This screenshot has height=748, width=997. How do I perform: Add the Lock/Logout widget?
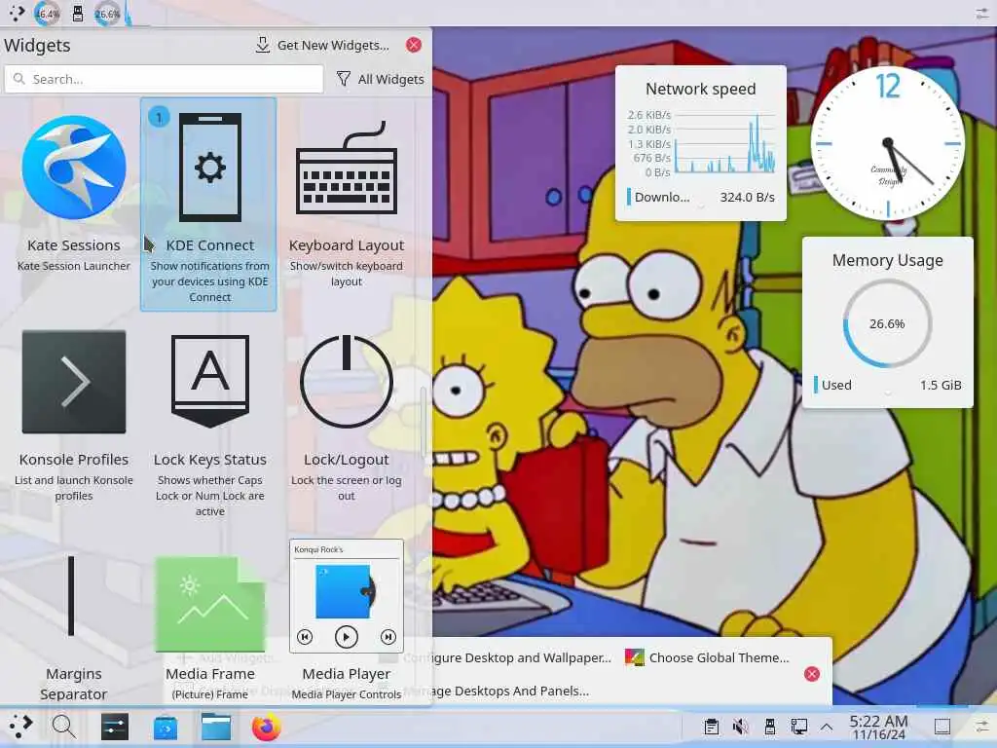pyautogui.click(x=346, y=420)
